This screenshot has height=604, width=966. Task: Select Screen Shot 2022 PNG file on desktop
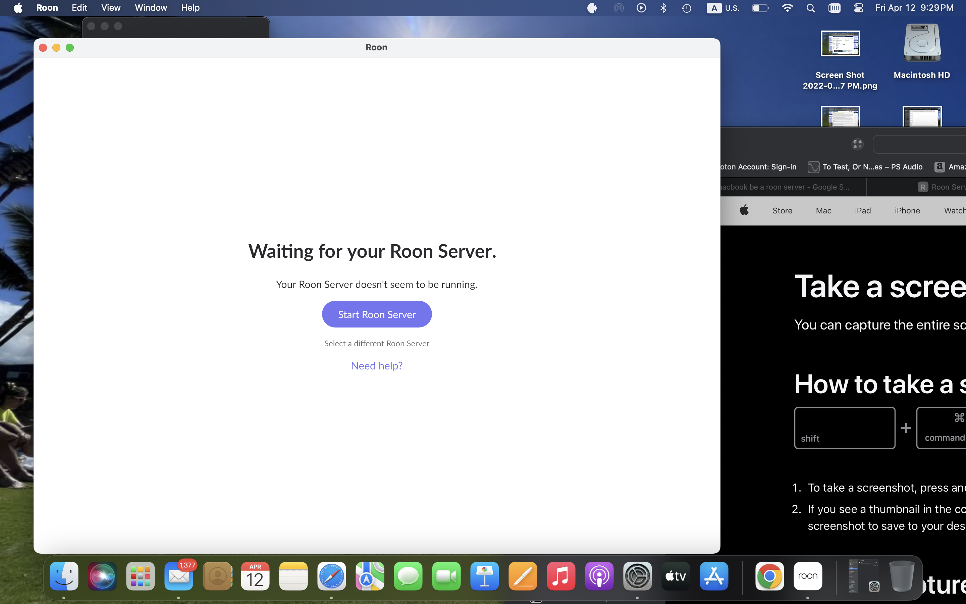click(840, 60)
